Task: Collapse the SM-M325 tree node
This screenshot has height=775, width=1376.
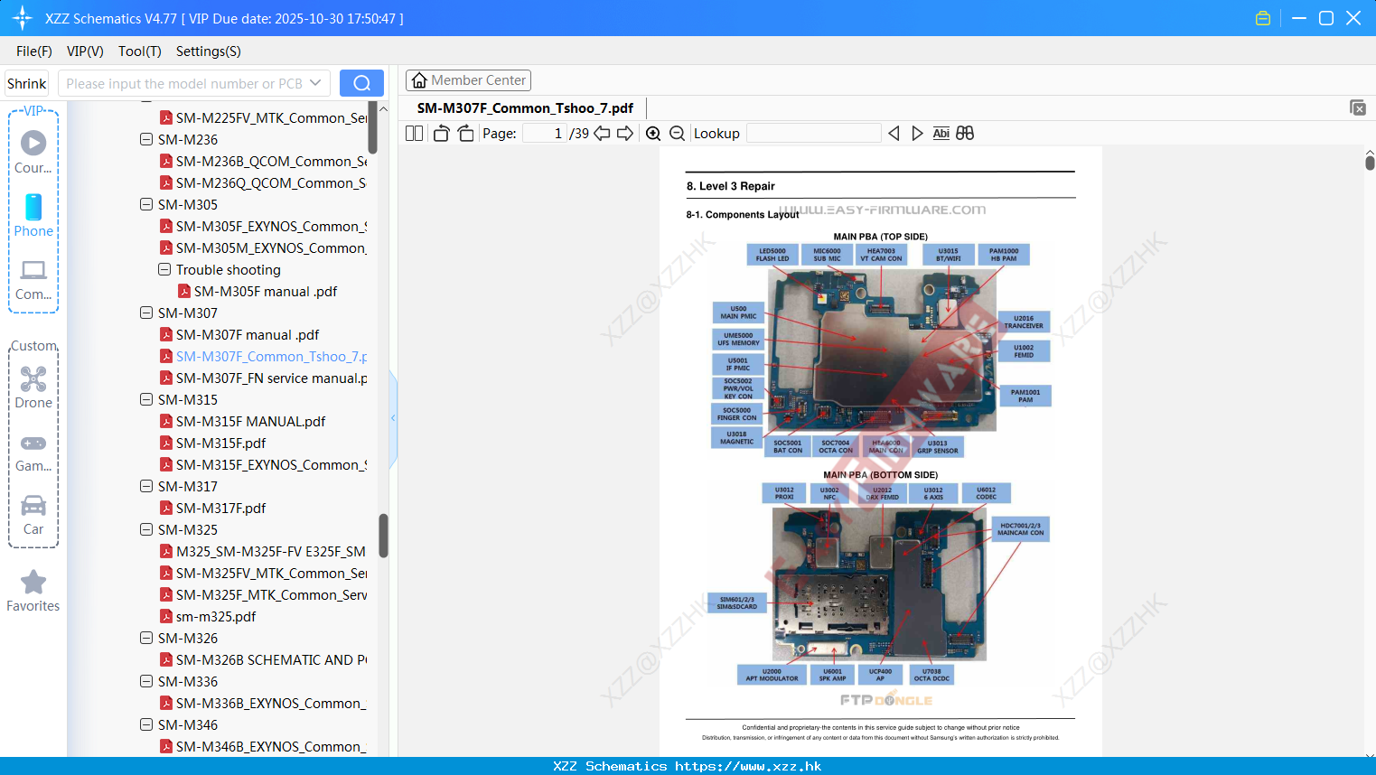Action: coord(146,530)
